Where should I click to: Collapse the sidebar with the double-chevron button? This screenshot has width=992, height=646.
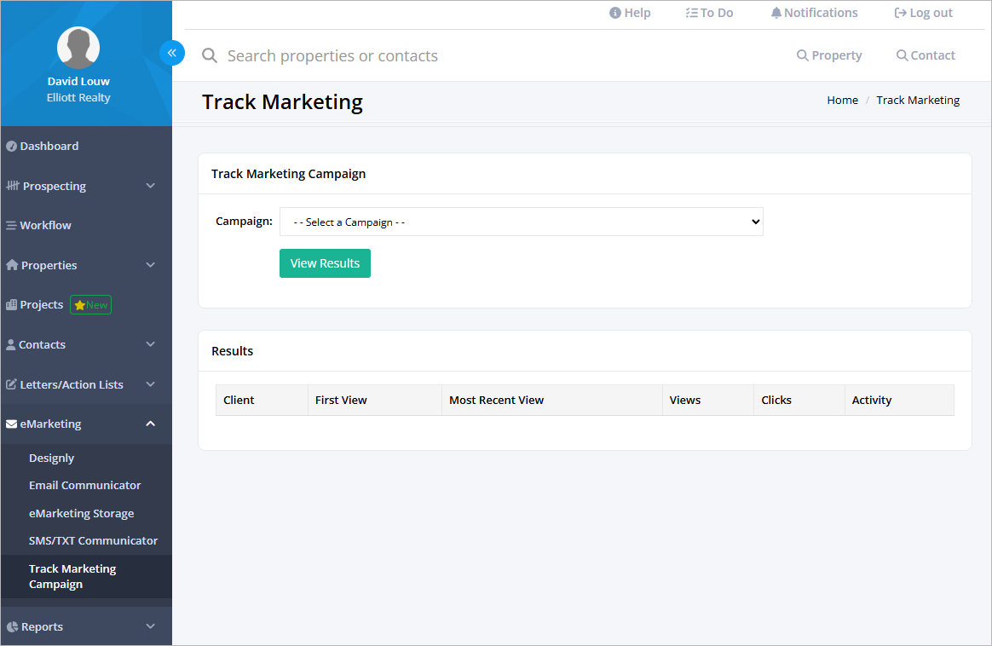pyautogui.click(x=172, y=53)
